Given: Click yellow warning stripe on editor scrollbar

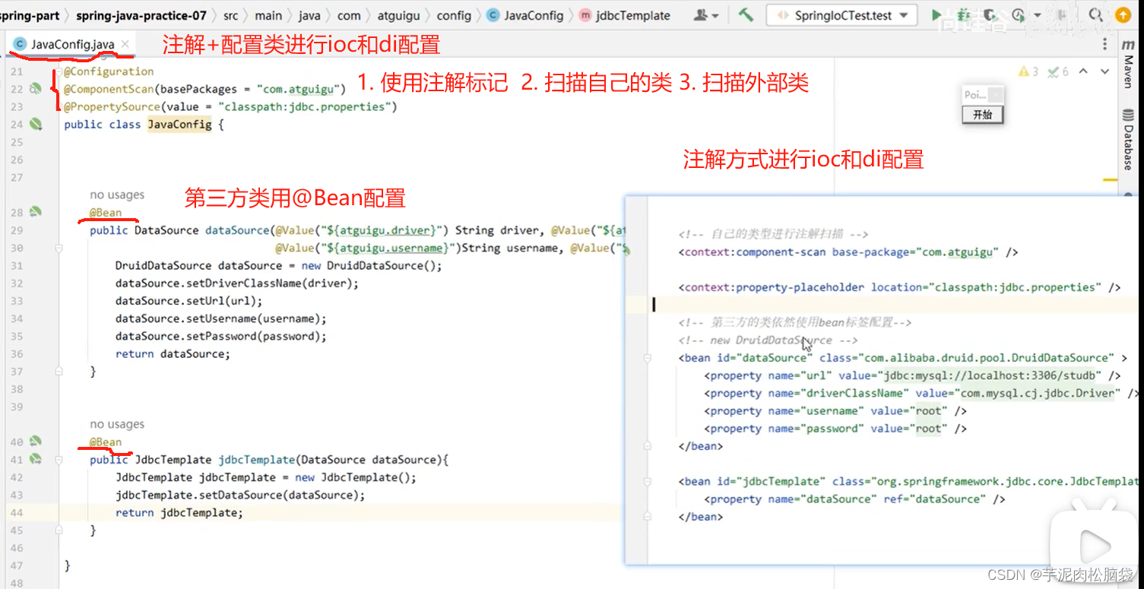Looking at the screenshot, I should click(1110, 180).
